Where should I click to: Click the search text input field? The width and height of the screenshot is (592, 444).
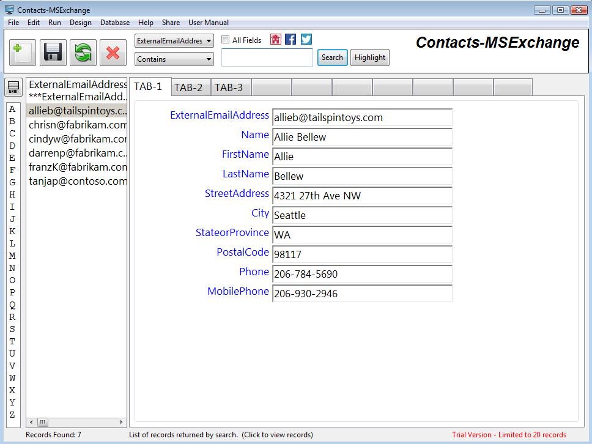tap(267, 57)
